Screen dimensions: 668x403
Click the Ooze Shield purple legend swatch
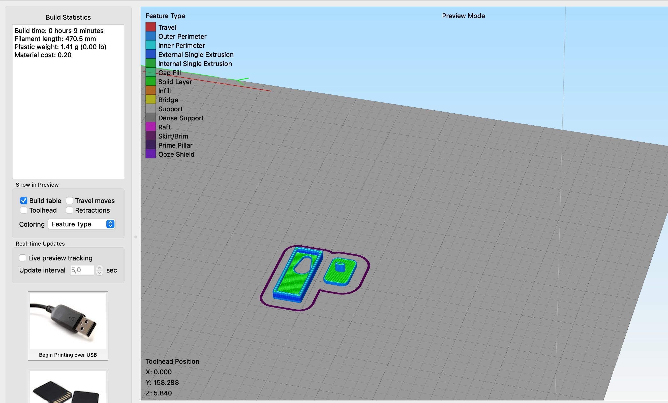point(150,154)
